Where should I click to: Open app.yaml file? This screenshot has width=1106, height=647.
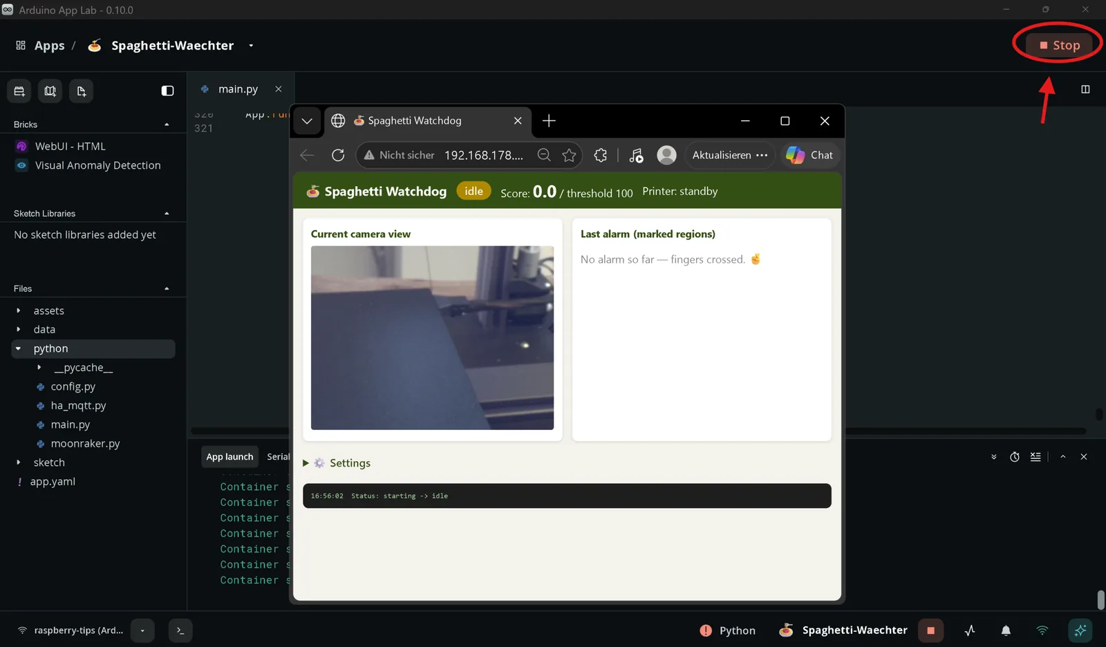53,482
